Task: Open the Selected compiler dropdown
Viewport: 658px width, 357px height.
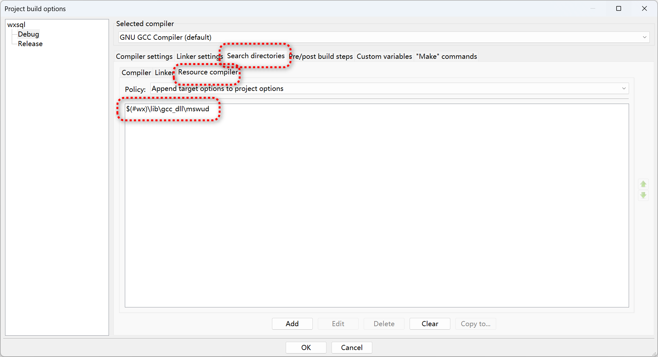Action: [x=384, y=37]
